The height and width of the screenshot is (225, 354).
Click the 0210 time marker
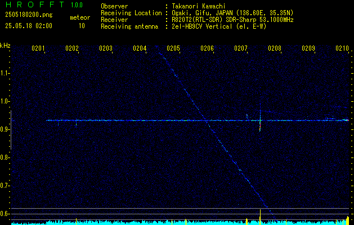(342, 48)
